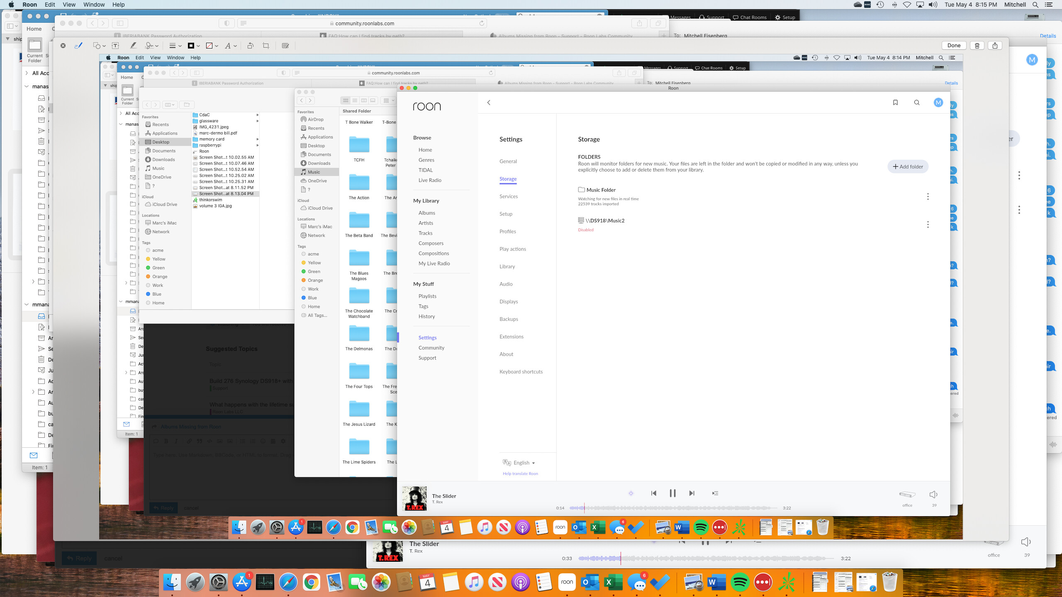1062x597 pixels.
Task: Click the Add folder button in Roon Storage
Action: [908, 167]
